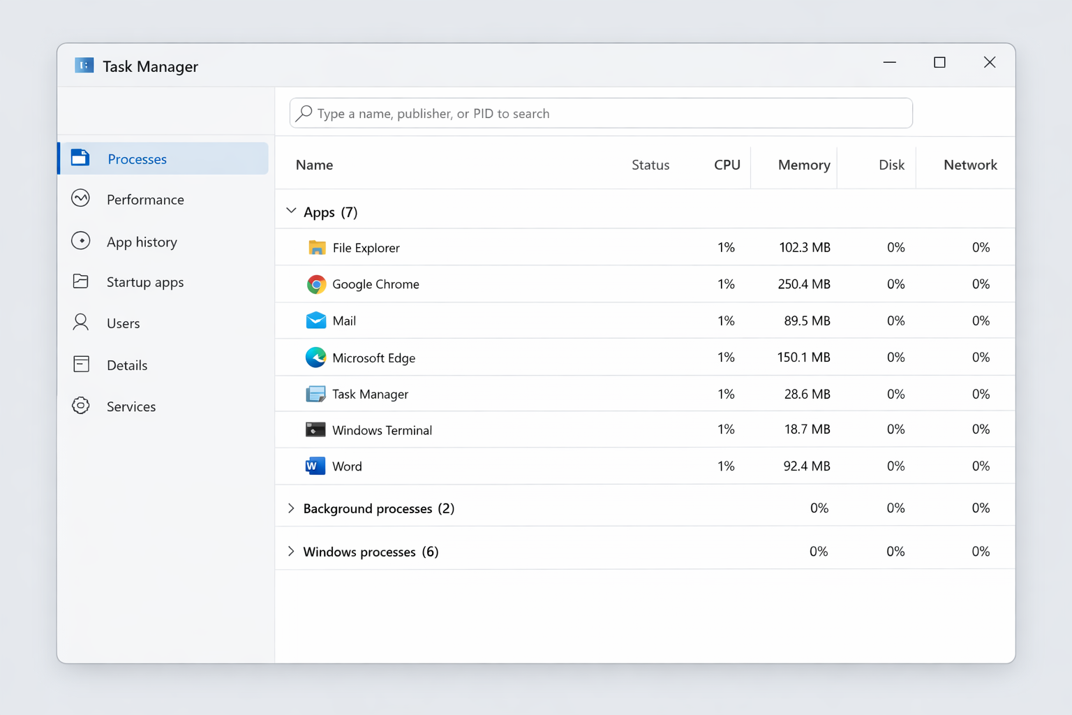Click the search magnifier icon
The height and width of the screenshot is (715, 1072).
pos(304,113)
